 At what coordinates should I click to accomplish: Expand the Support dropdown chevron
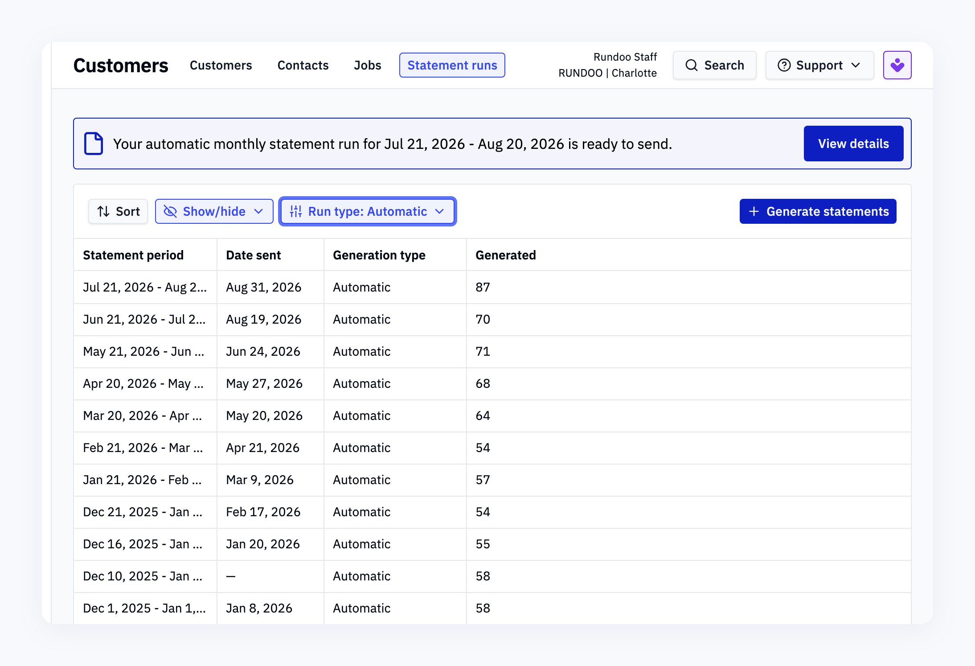point(856,65)
